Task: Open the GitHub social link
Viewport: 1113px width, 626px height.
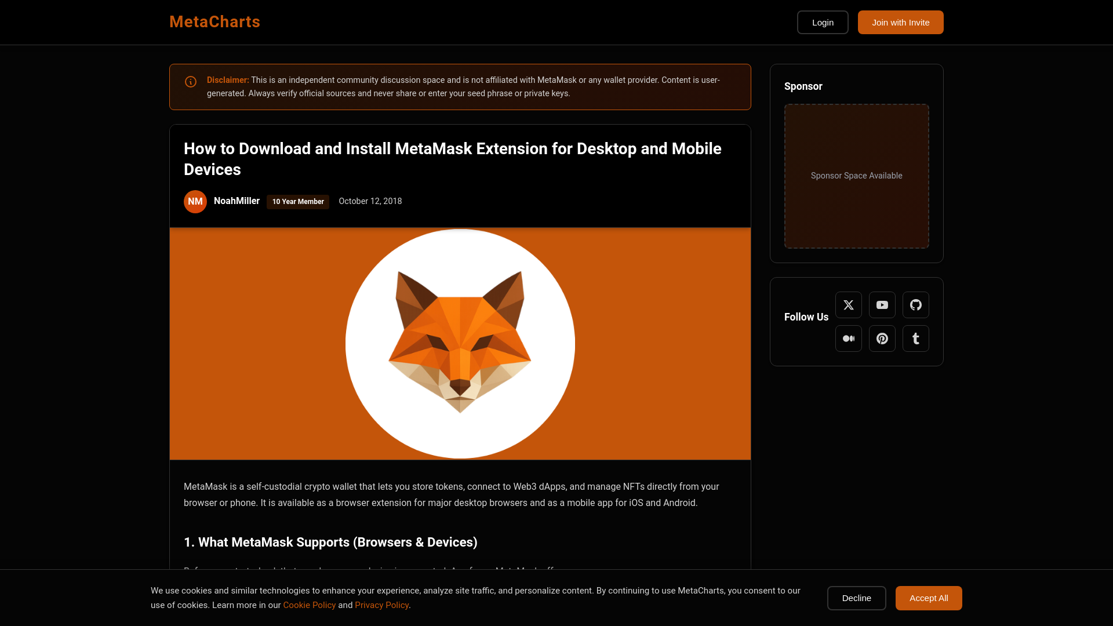Action: (x=915, y=305)
